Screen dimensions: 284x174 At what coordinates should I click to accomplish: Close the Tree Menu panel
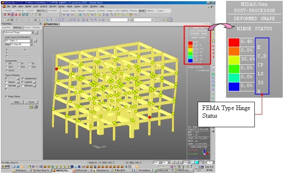[40, 24]
